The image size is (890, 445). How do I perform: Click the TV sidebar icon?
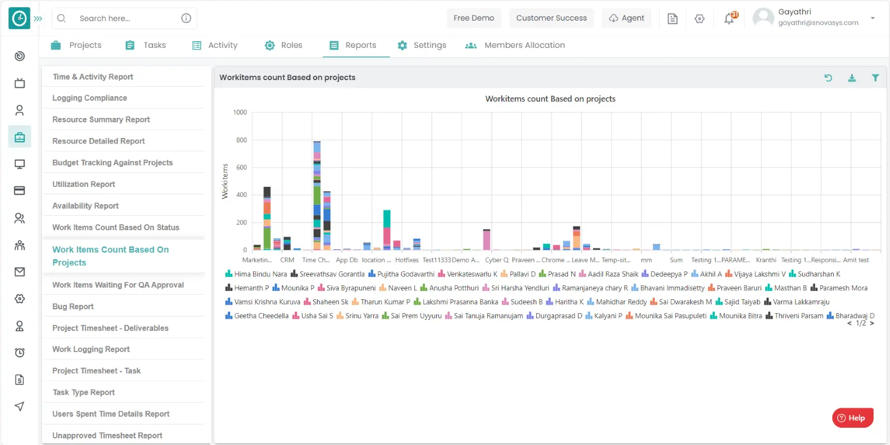[19, 83]
